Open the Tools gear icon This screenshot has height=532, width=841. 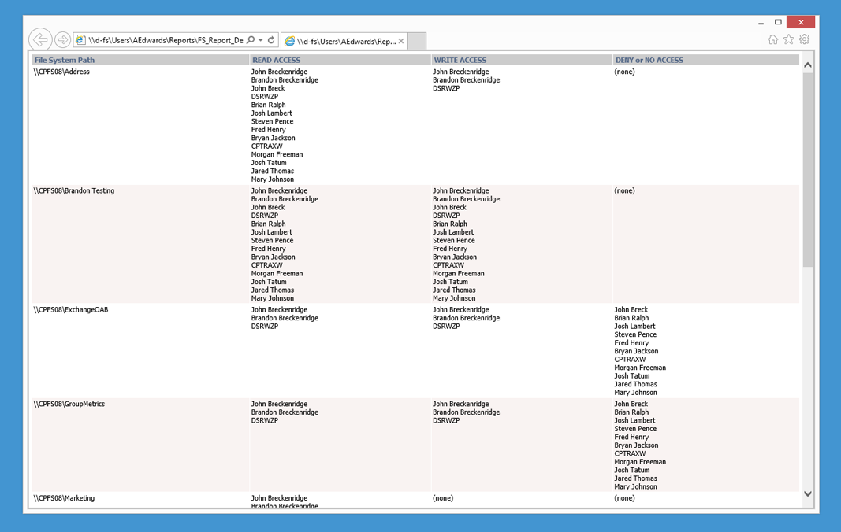(804, 39)
